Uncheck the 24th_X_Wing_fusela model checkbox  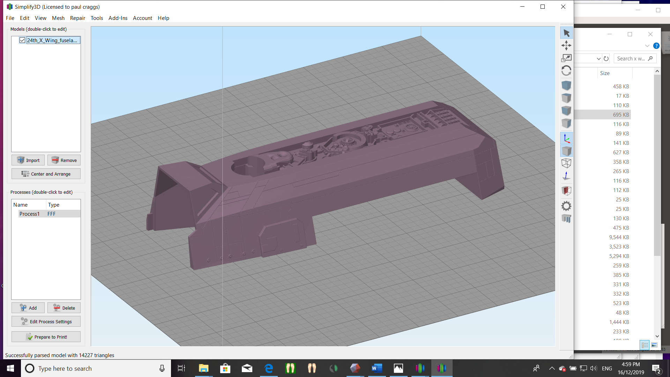click(x=22, y=40)
